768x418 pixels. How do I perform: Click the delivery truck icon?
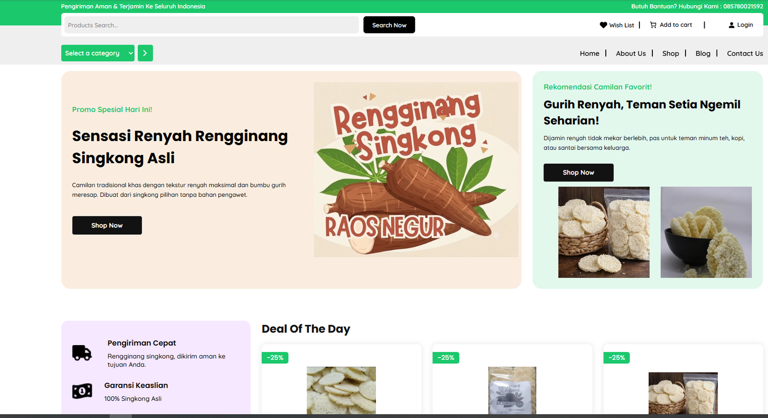[x=82, y=353]
